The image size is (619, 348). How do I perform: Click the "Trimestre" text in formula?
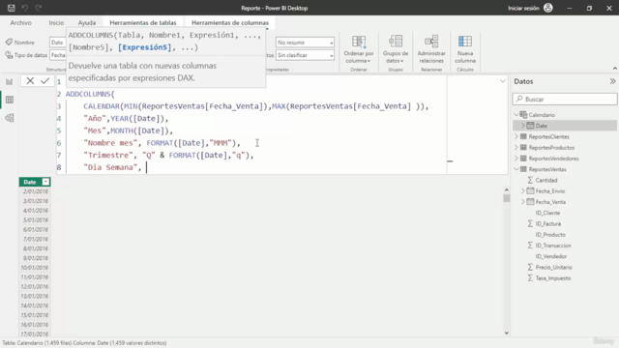108,155
